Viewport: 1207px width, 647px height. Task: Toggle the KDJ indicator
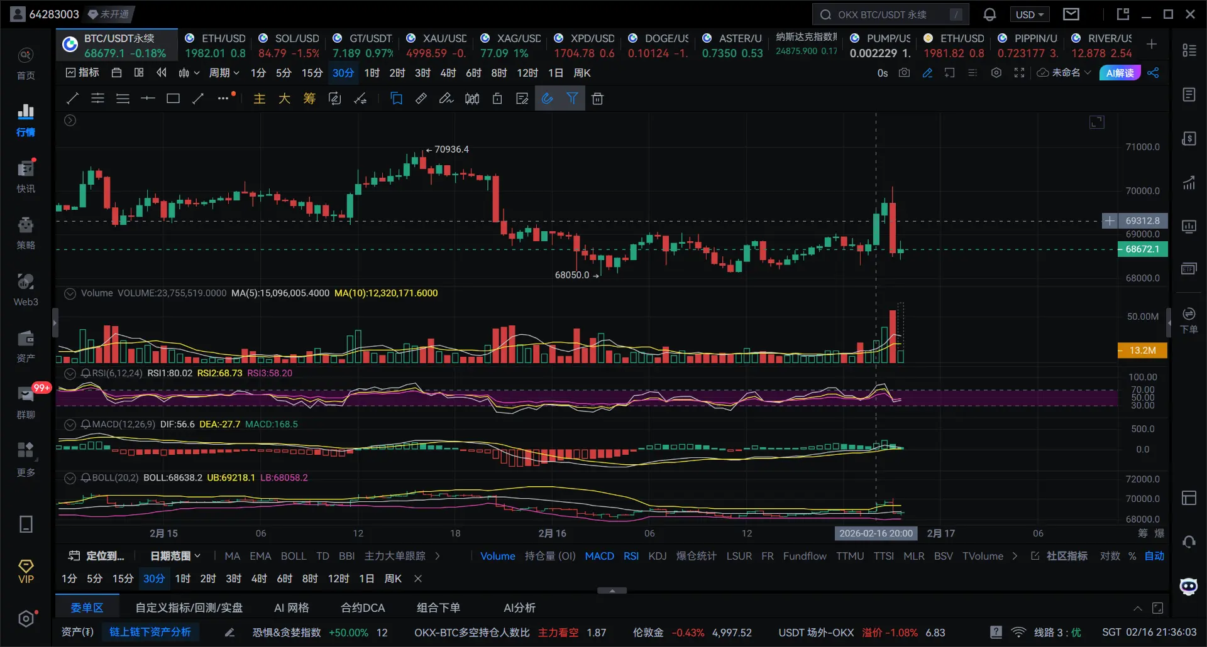pos(658,556)
